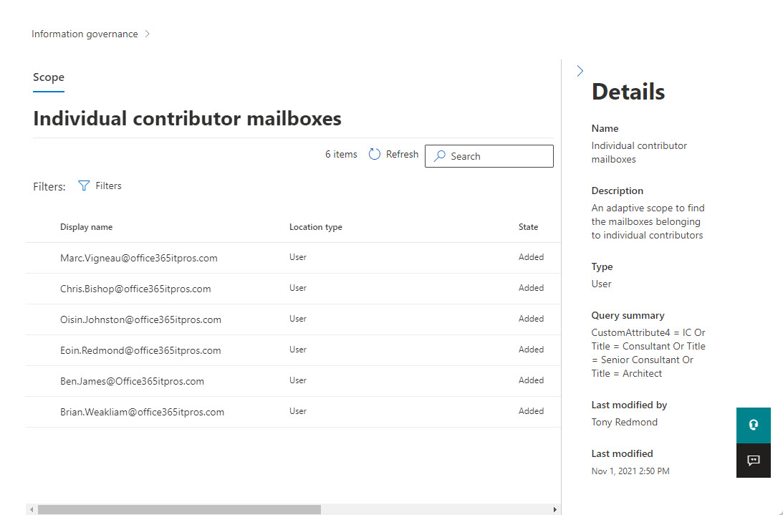Open the teal headset support icon
The image size is (783, 515).
click(x=753, y=425)
